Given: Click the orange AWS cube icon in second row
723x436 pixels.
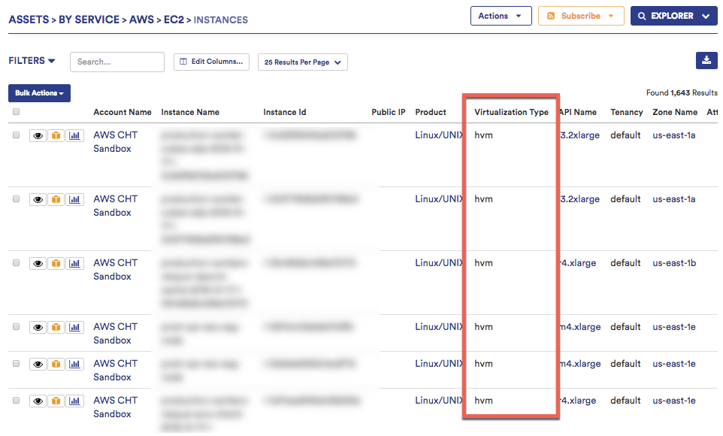Looking at the screenshot, I should coord(56,199).
